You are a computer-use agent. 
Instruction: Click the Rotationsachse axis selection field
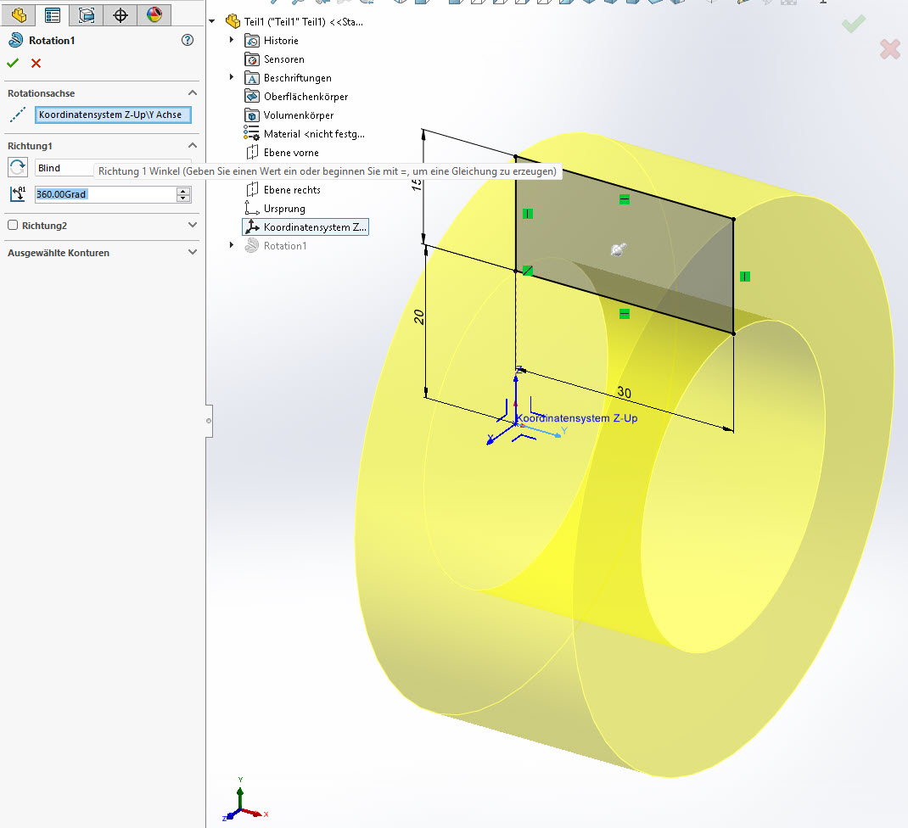pyautogui.click(x=113, y=115)
